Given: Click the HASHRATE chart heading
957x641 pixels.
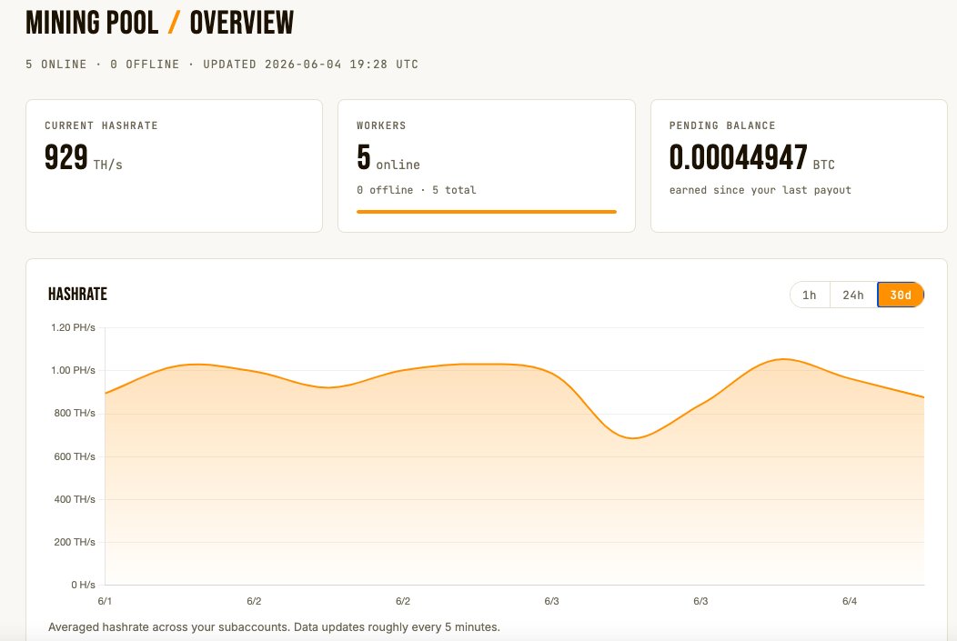Looking at the screenshot, I should point(77,294).
